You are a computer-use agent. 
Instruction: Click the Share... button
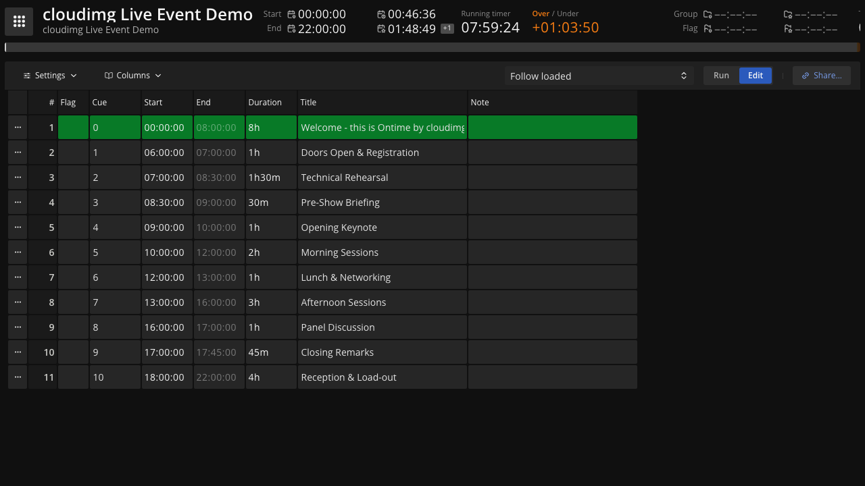click(x=822, y=76)
